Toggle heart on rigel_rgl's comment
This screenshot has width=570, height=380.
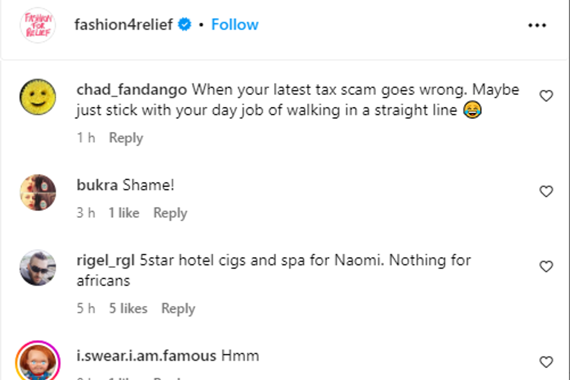546,267
